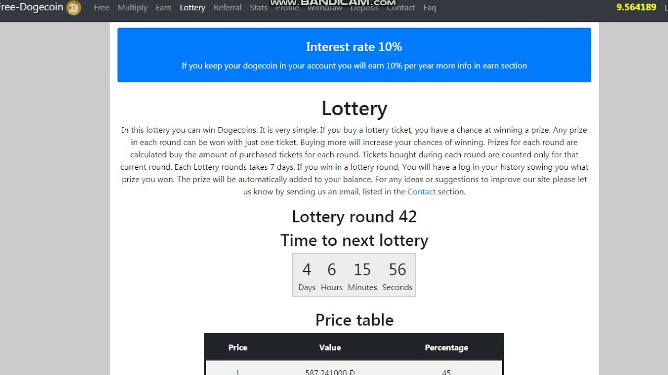Screen dimensions: 668x375
Task: Click the yellow 9.564189 balance
Action: [x=636, y=7]
